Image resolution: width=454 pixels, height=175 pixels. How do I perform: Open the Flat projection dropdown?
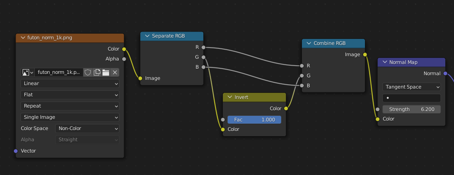pyautogui.click(x=70, y=95)
